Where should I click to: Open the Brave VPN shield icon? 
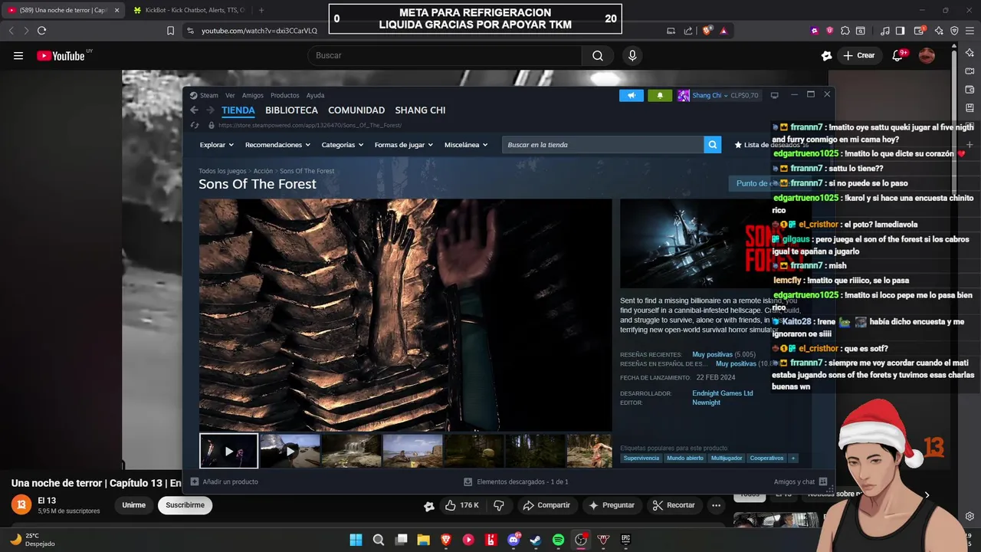tap(954, 31)
